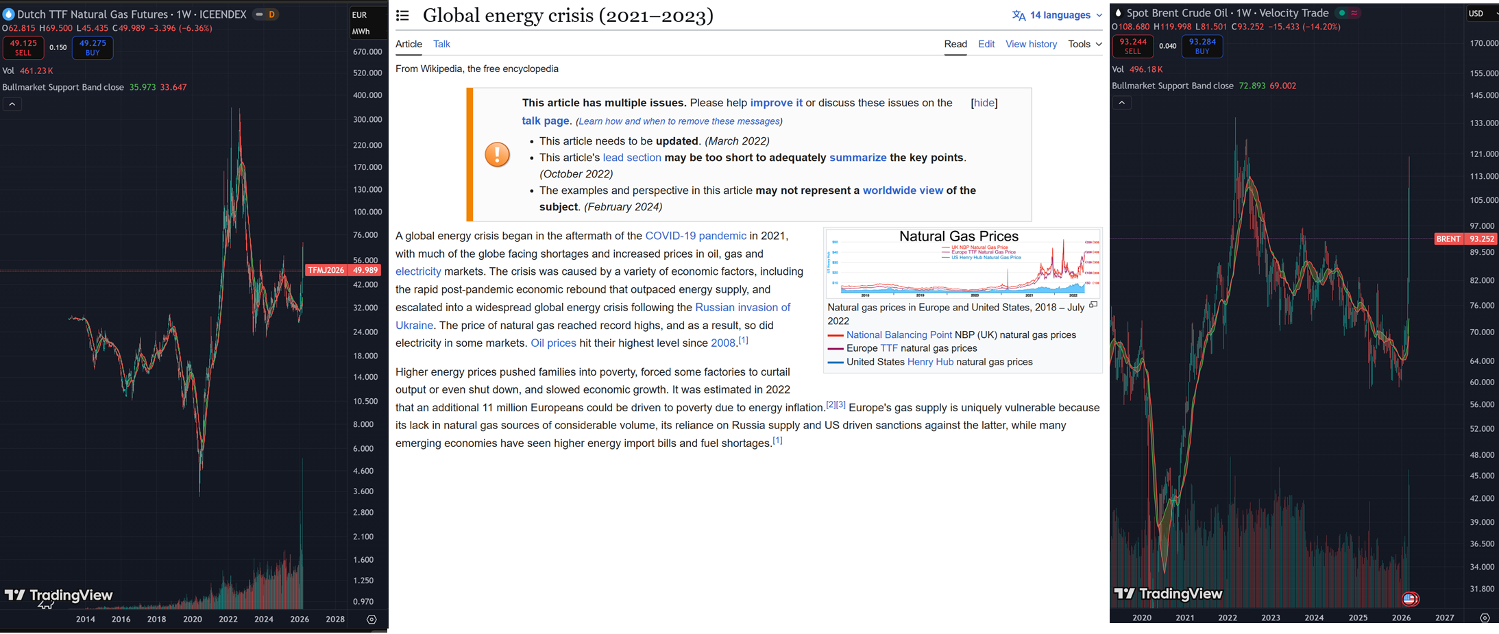1499x634 pixels.
Task: Click the flame symbol icon on Dutch TTF chart
Action: [x=8, y=14]
